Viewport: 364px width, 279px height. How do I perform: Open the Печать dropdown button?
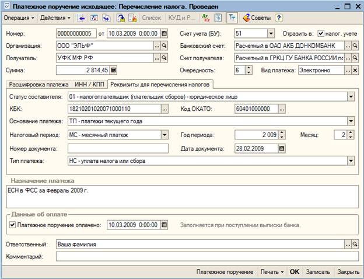(272, 272)
